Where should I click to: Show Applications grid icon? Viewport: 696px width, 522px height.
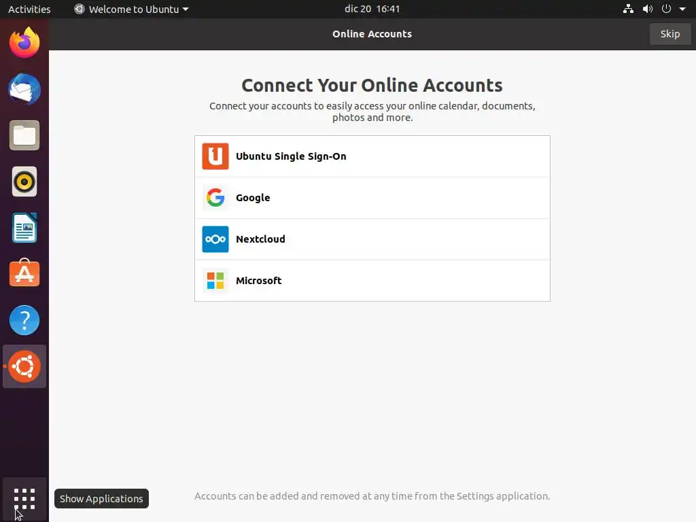coord(24,499)
